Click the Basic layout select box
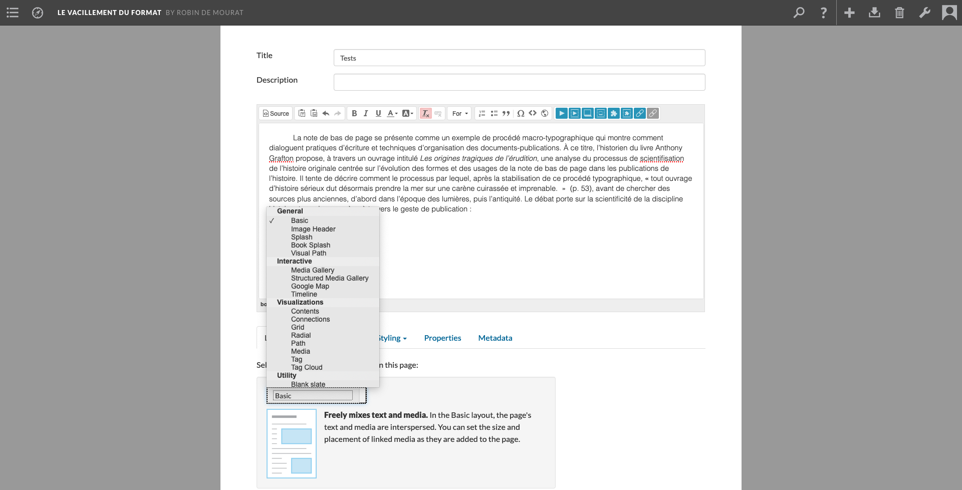 [x=316, y=396]
